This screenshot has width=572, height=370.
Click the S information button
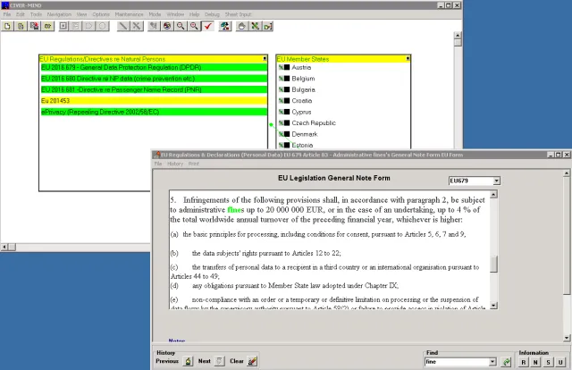tap(548, 362)
